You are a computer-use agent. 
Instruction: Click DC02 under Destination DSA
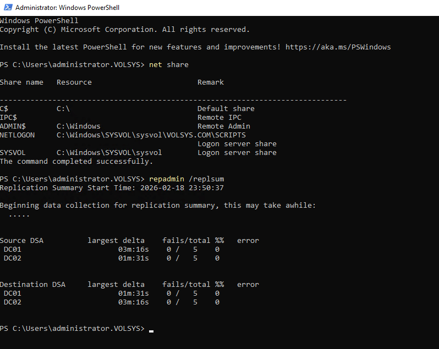[x=13, y=302]
